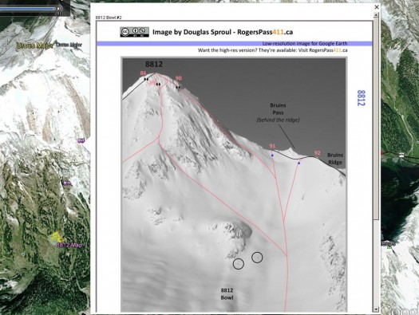Image resolution: width=419 pixels, height=315 pixels.
Task: Select the lower purple placemark above 8812 Map
Action: coord(67,183)
